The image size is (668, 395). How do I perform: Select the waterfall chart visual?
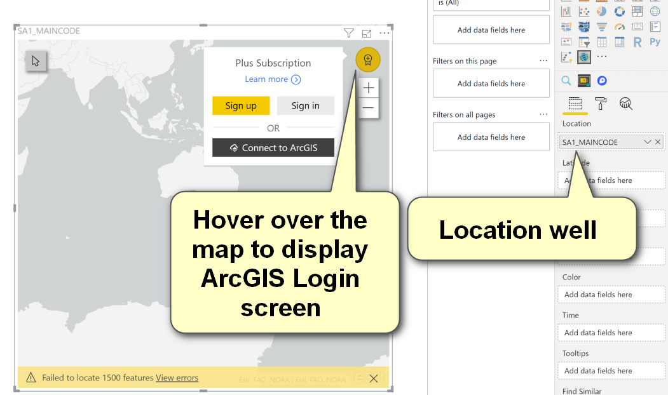point(566,11)
